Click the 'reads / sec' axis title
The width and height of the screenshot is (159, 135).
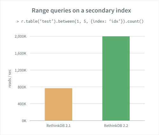point(10,78)
